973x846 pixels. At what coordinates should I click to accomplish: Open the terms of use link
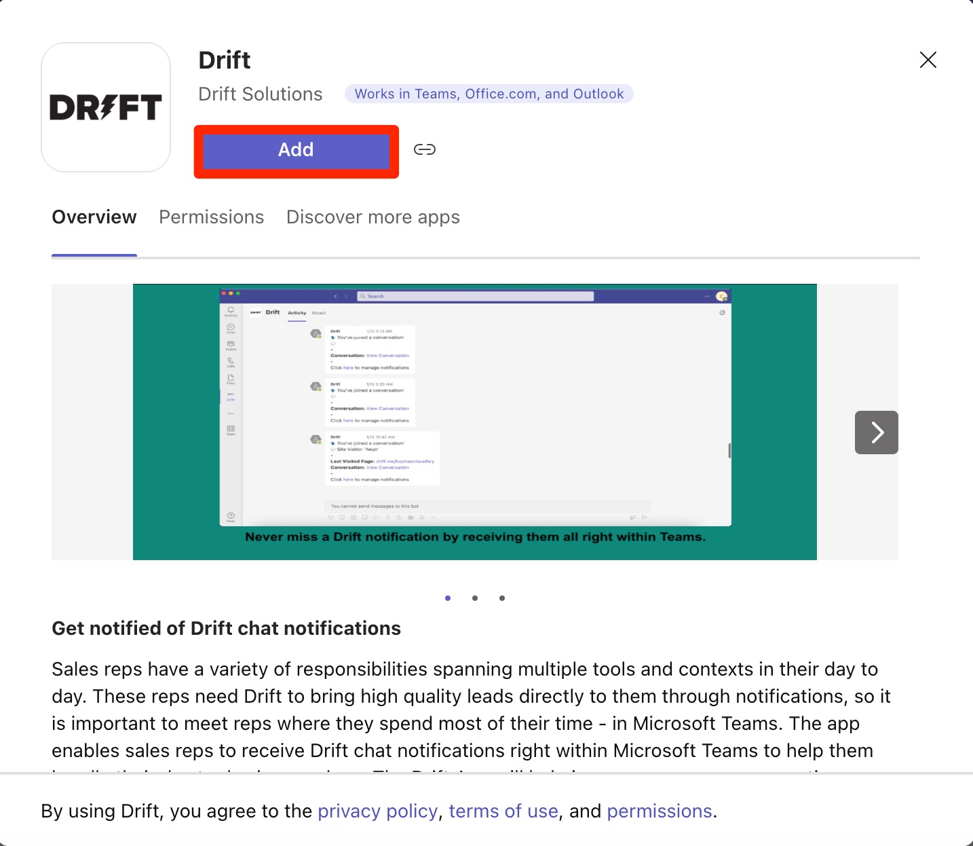(503, 811)
